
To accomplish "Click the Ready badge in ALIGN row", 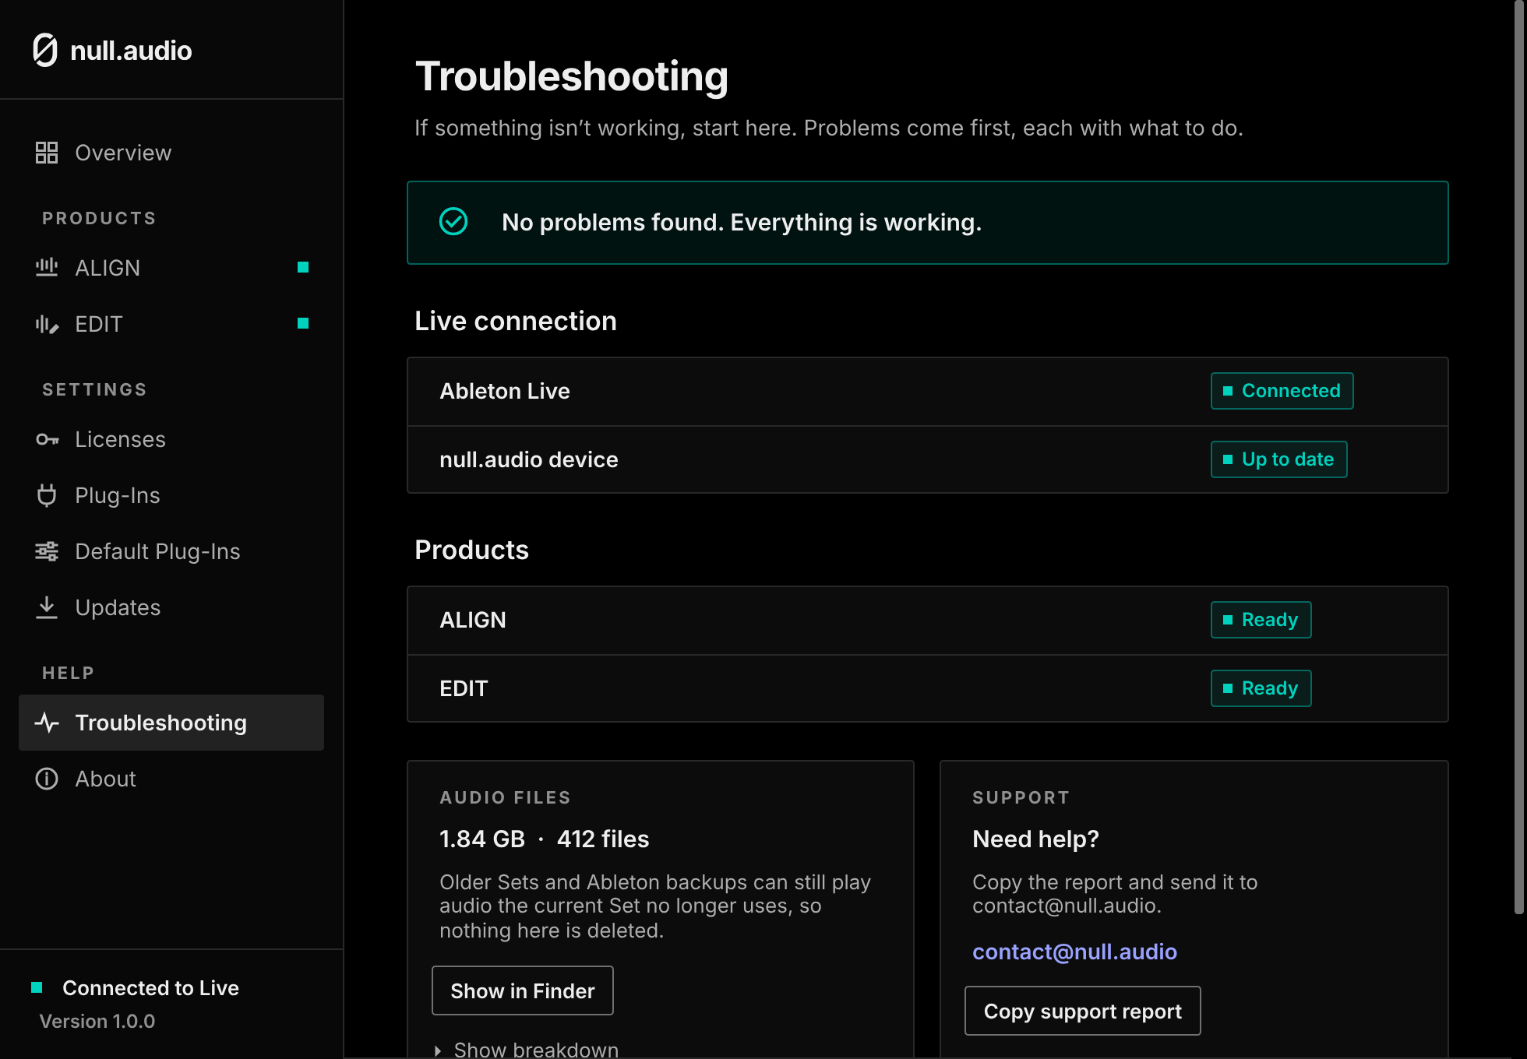I will (x=1261, y=620).
